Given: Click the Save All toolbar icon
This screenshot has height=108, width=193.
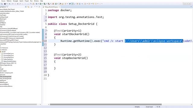Looking at the screenshot, I should (2, 4).
